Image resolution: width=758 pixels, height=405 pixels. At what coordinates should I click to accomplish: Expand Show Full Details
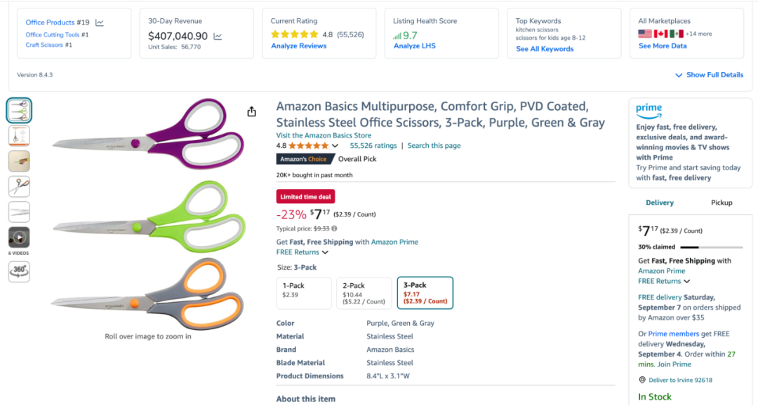(x=709, y=75)
